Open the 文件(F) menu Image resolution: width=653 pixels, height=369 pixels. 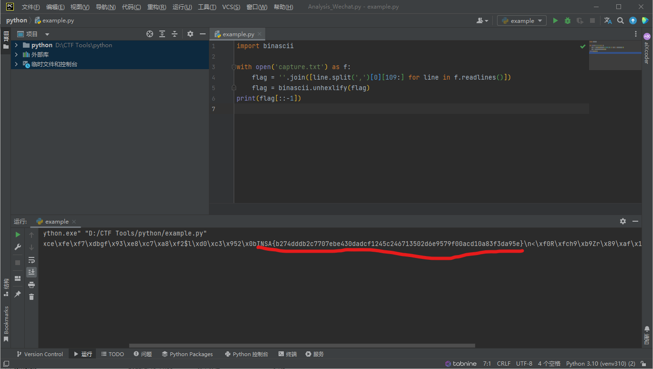click(31, 7)
